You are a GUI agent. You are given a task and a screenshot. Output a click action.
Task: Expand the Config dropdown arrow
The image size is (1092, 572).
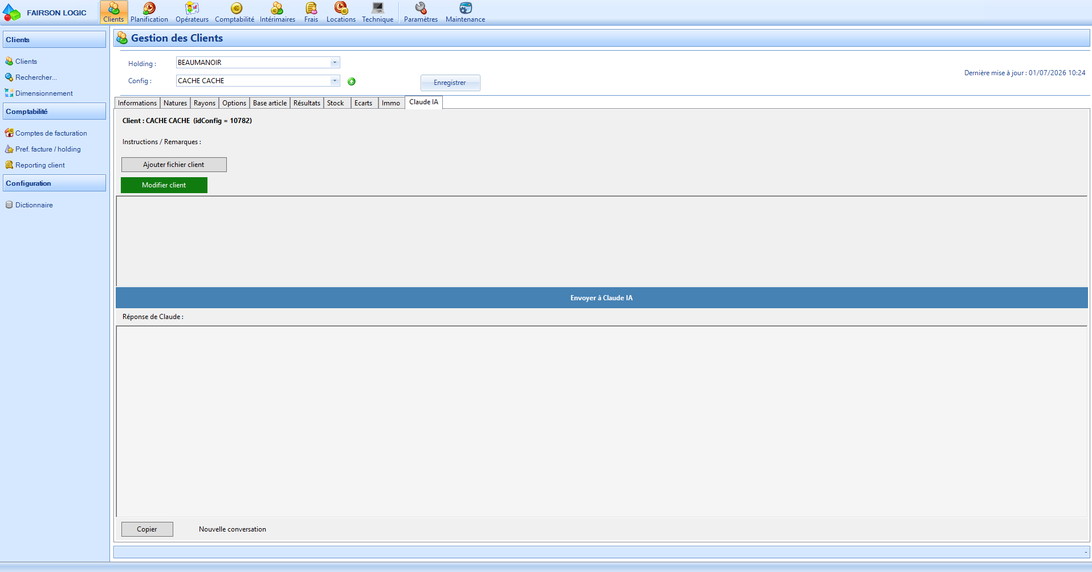click(335, 81)
